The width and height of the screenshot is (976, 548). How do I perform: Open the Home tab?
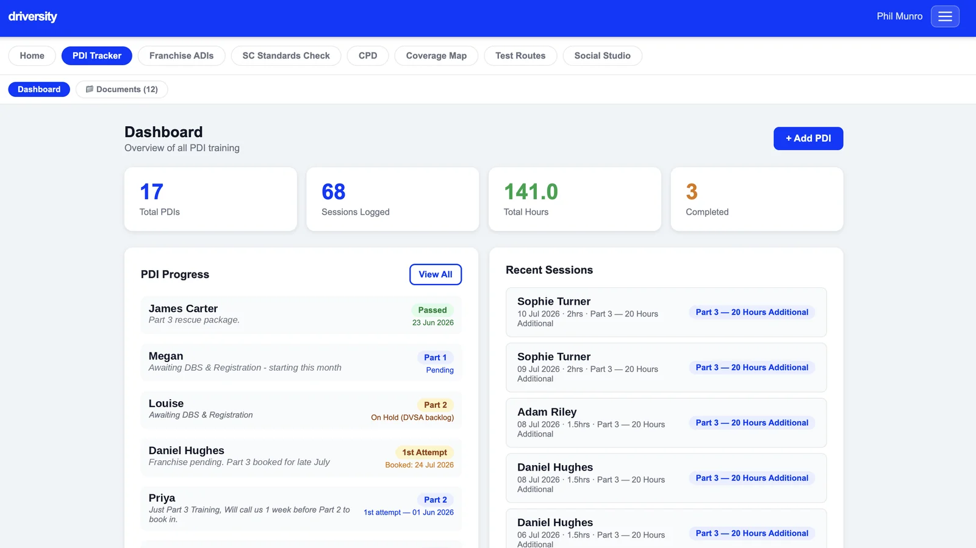(x=32, y=55)
